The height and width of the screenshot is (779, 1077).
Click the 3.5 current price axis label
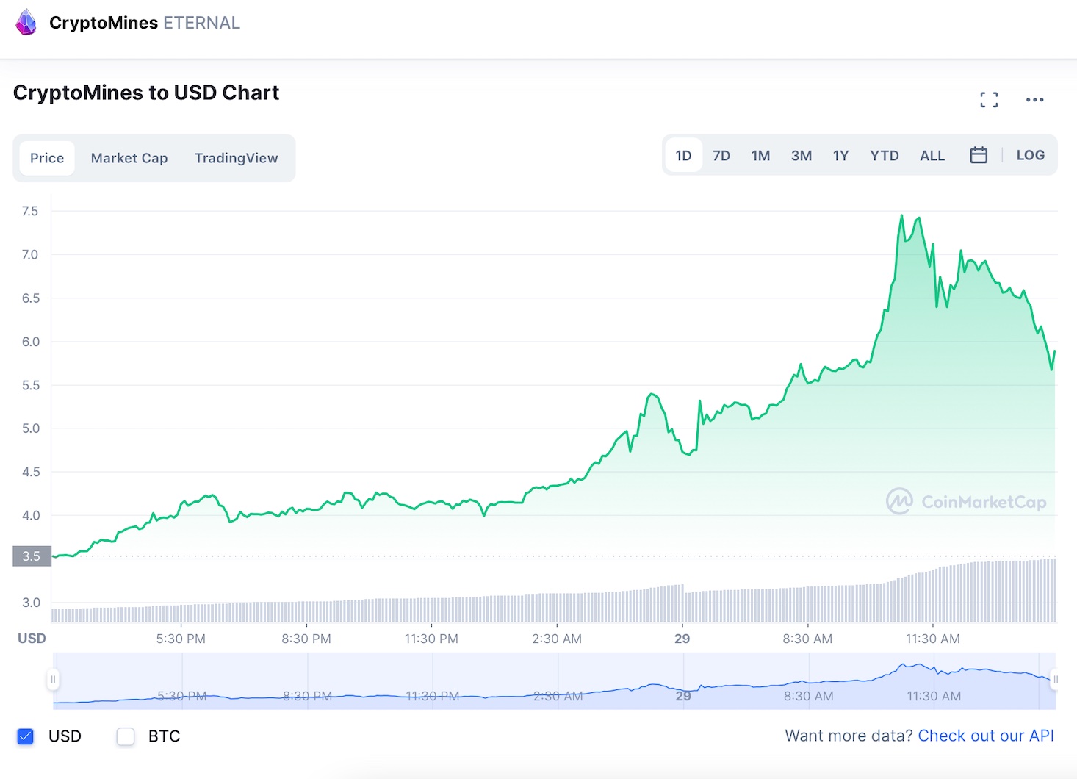coord(32,556)
